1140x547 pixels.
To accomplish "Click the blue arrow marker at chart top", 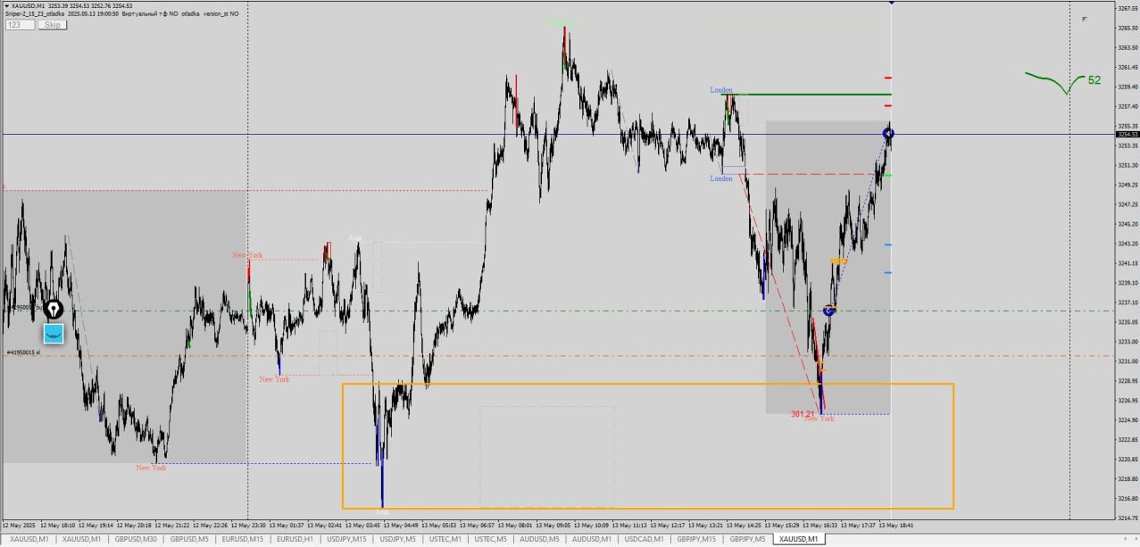I will (891, 3).
